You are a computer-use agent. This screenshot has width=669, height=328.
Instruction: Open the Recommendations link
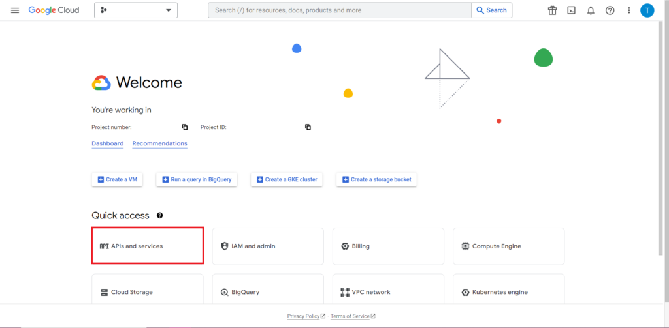(x=159, y=143)
